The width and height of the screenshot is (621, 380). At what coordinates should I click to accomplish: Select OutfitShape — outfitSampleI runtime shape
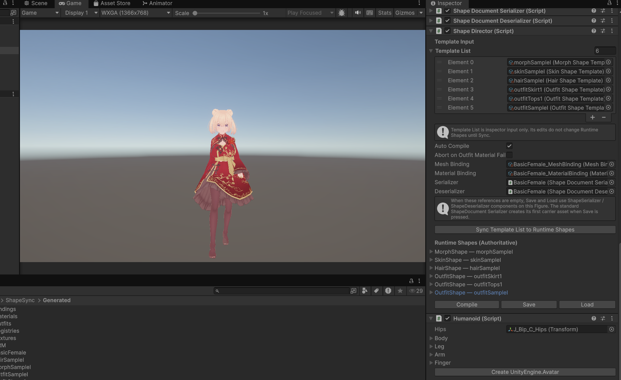pos(471,292)
